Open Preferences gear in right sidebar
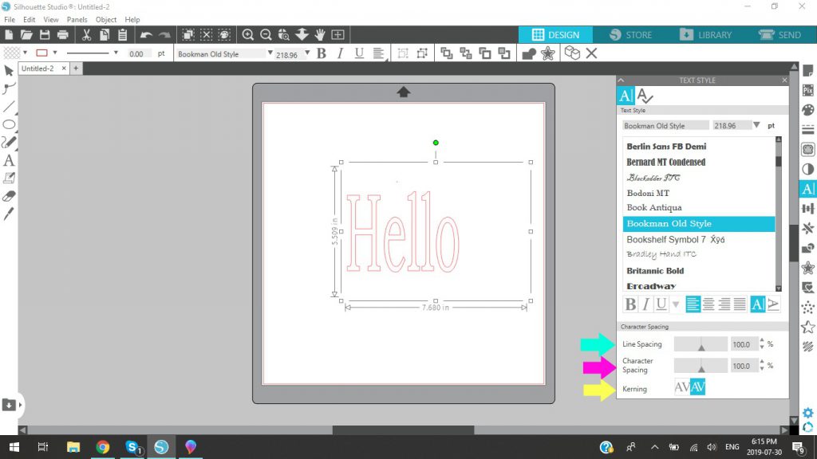817x459 pixels. [808, 414]
